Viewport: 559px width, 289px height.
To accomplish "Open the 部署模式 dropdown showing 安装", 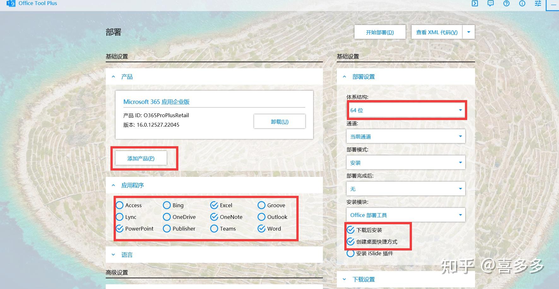I will click(x=406, y=163).
